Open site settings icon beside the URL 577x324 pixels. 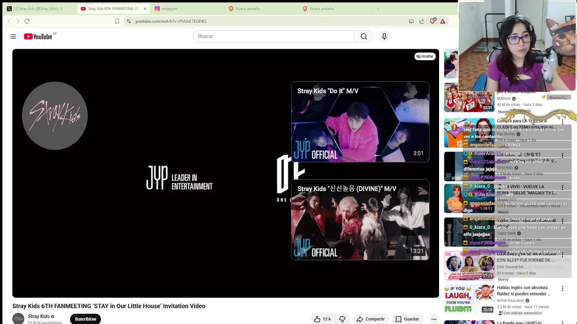click(129, 21)
